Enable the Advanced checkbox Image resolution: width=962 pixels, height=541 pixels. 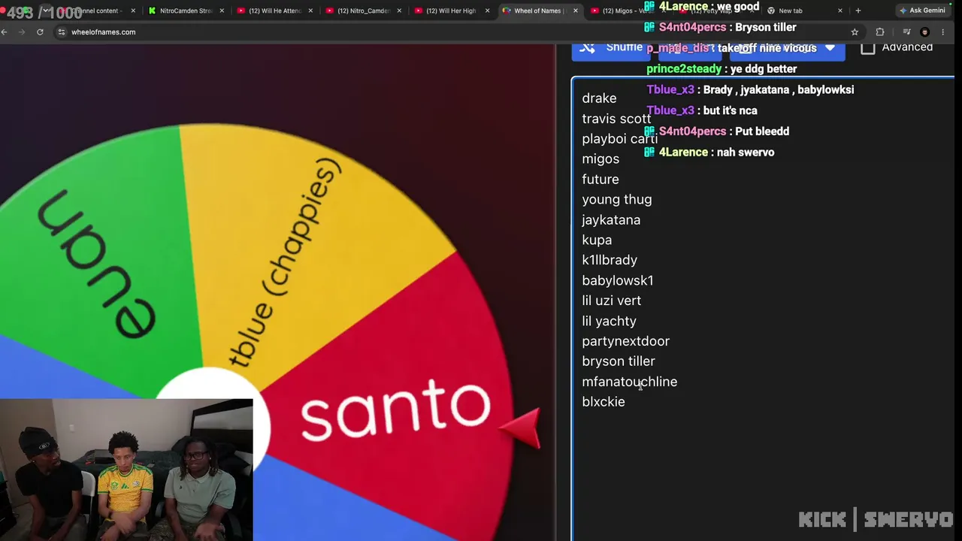pos(868,47)
